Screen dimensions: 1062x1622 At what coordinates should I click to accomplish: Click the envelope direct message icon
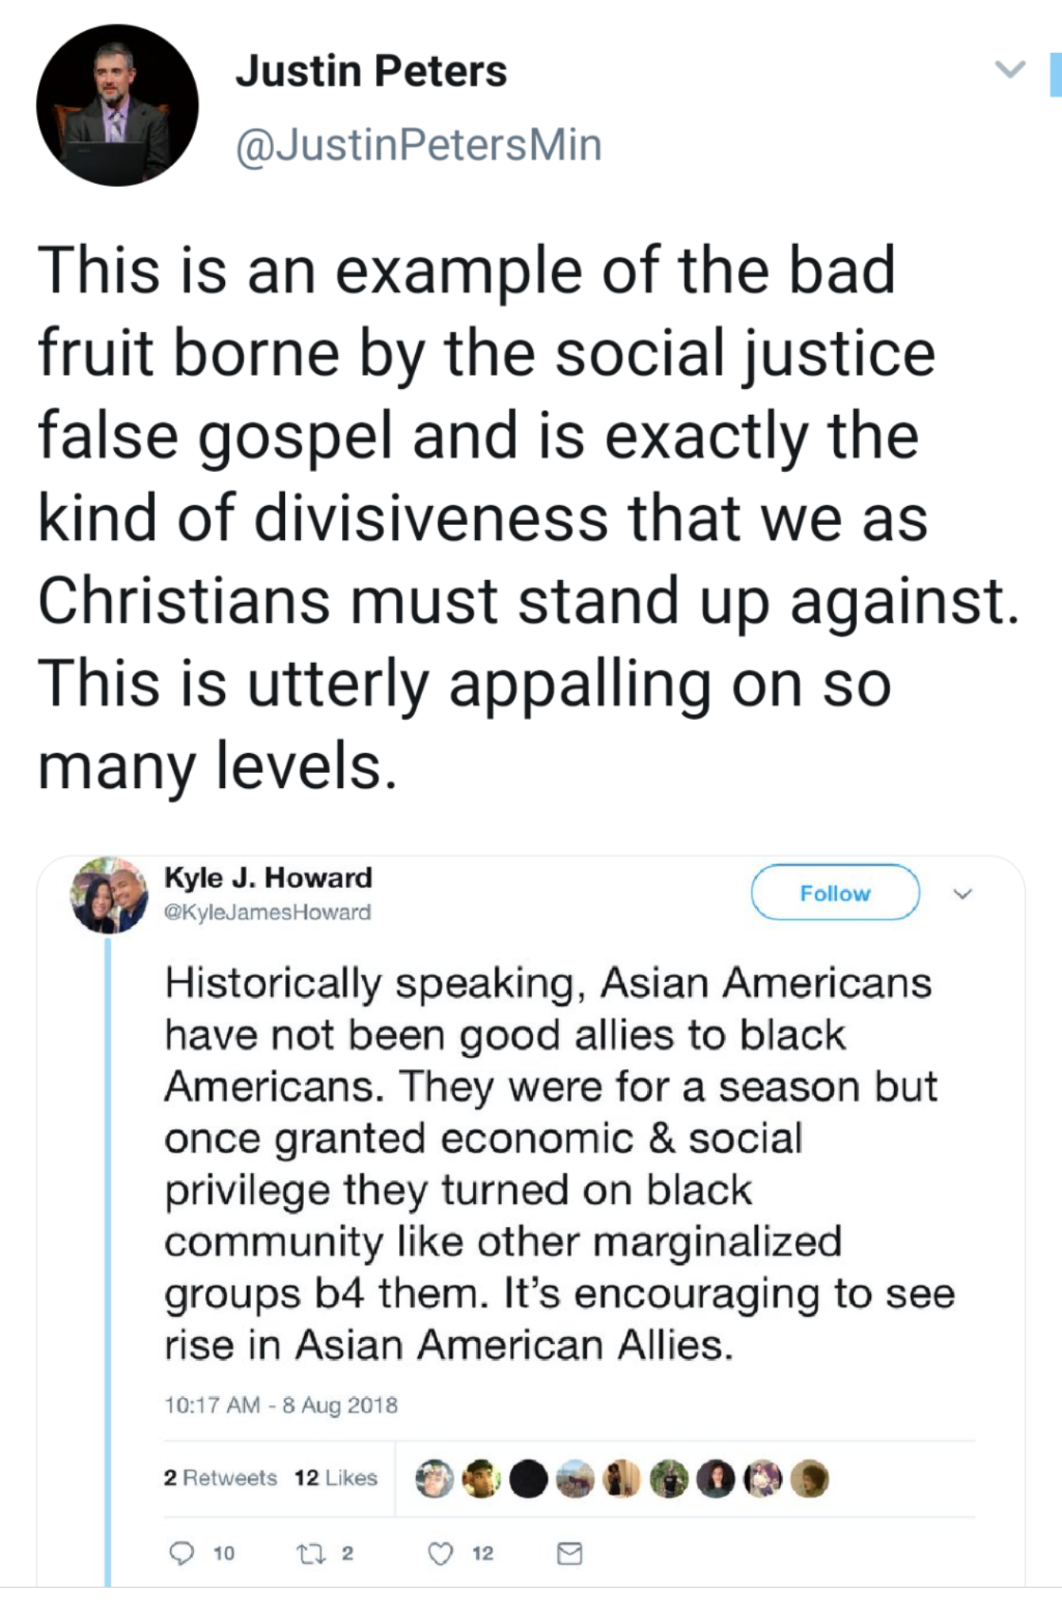pyautogui.click(x=569, y=1553)
